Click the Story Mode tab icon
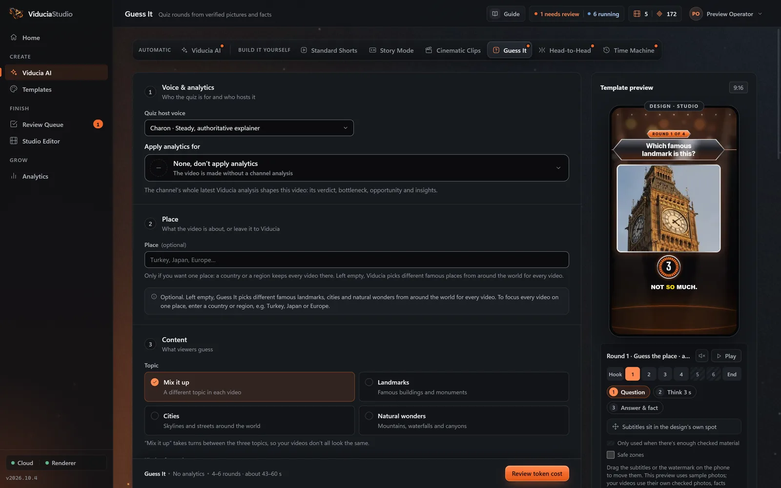781x488 pixels. [372, 50]
